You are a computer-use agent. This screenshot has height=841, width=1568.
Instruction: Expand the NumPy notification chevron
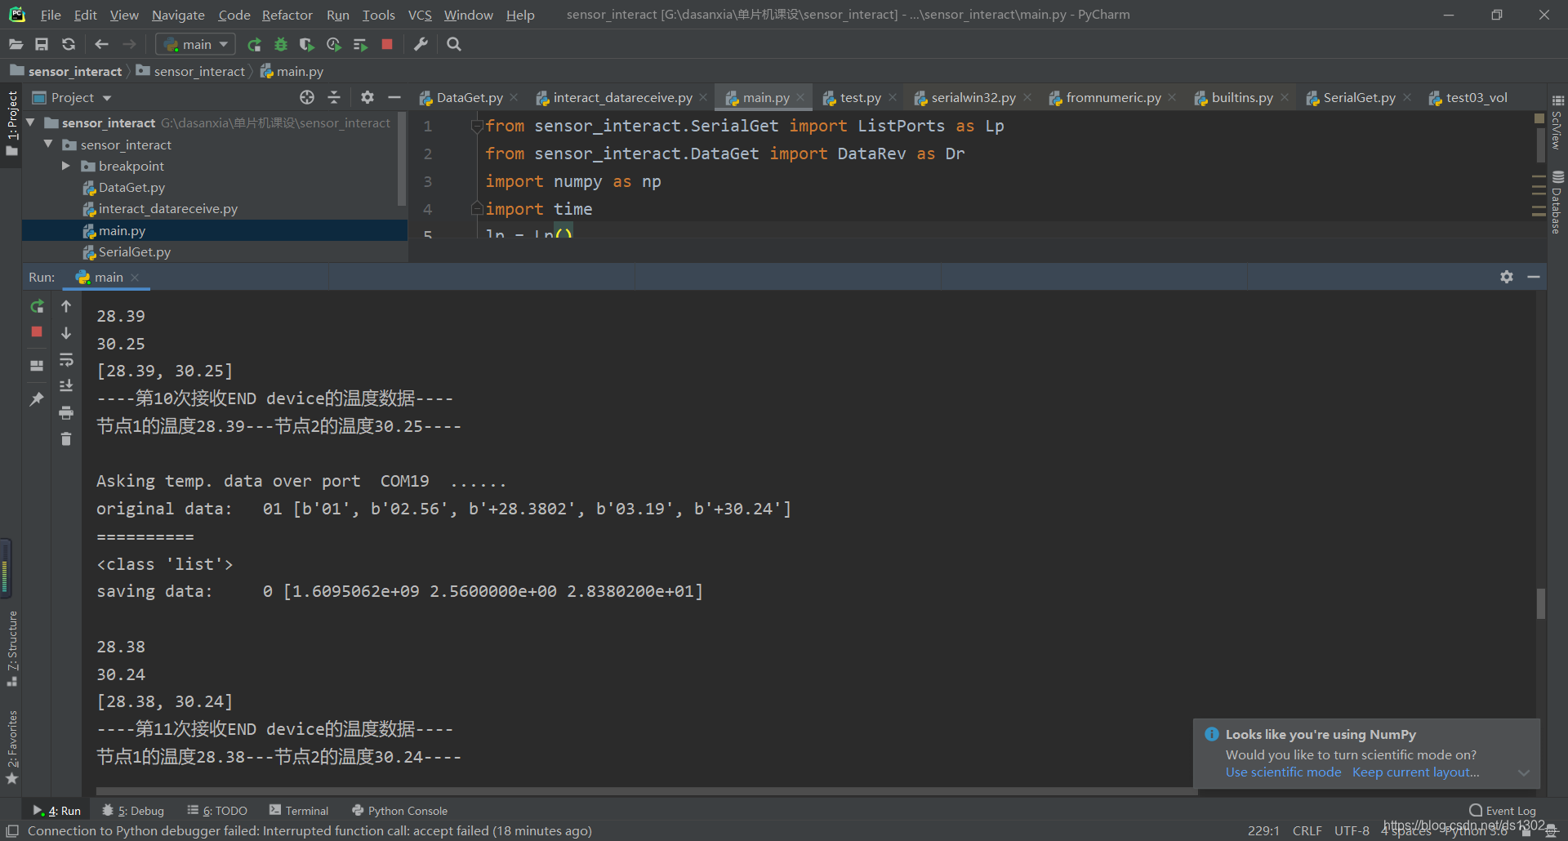[x=1524, y=772]
